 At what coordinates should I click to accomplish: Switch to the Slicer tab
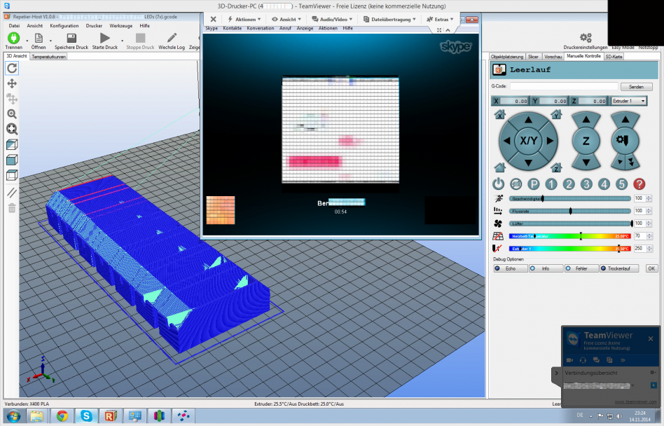533,56
